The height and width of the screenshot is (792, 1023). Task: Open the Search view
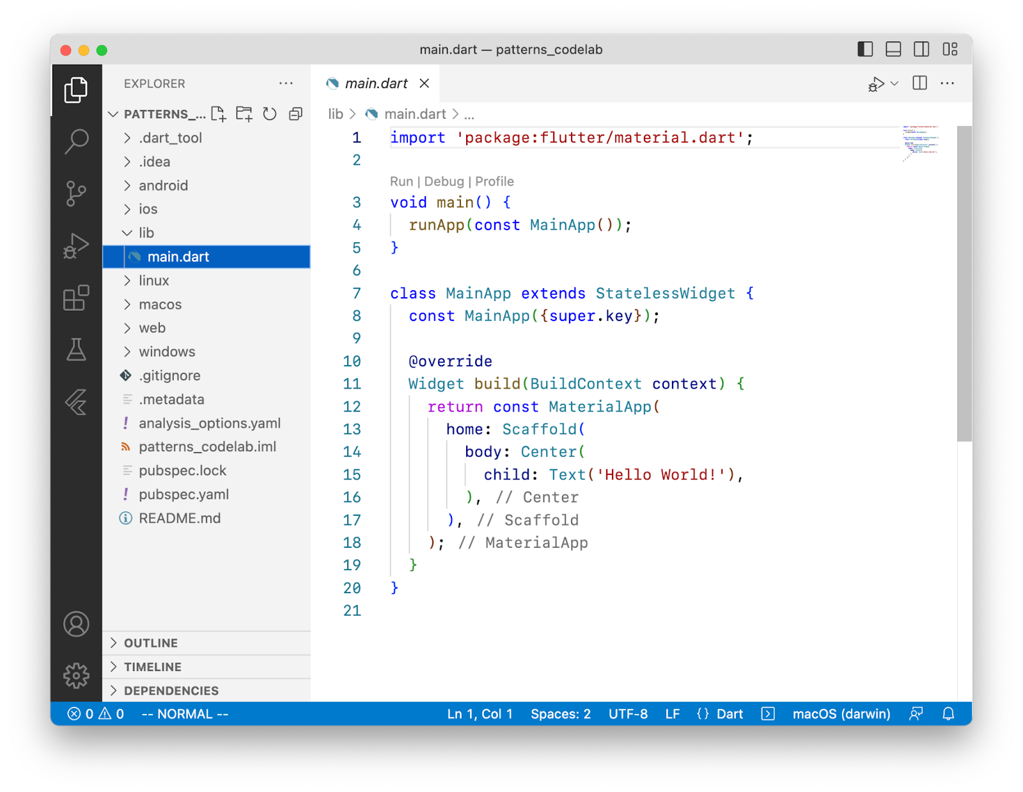[x=77, y=141]
